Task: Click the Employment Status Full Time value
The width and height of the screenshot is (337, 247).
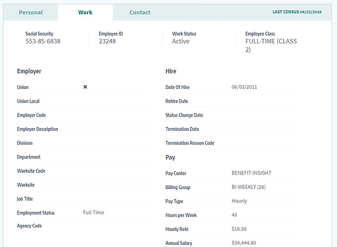Action: tap(93, 212)
